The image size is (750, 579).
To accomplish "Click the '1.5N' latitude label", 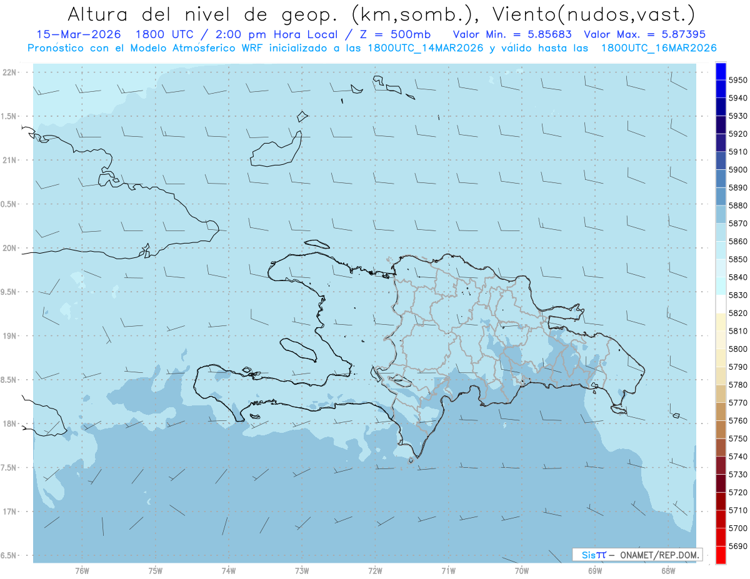I will (x=8, y=116).
